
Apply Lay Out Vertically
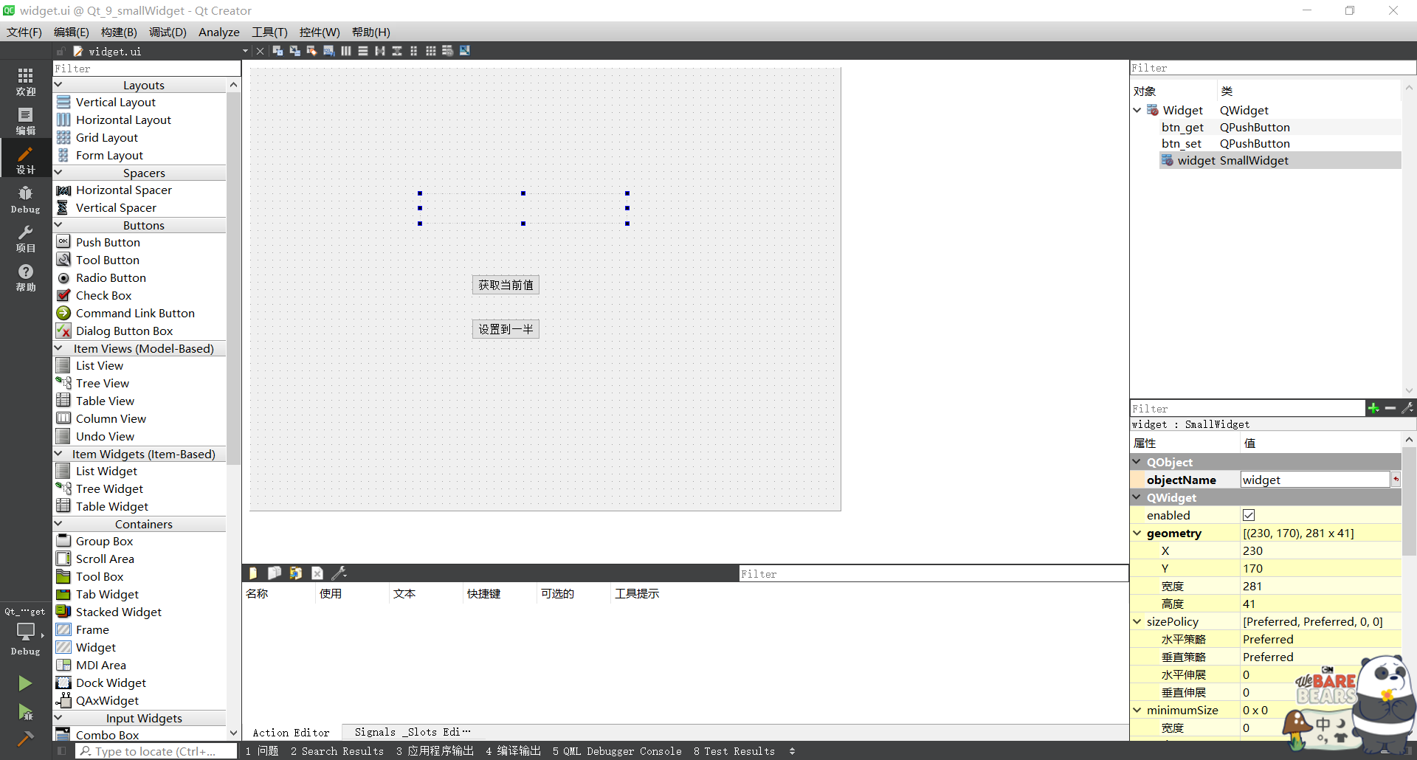point(362,51)
